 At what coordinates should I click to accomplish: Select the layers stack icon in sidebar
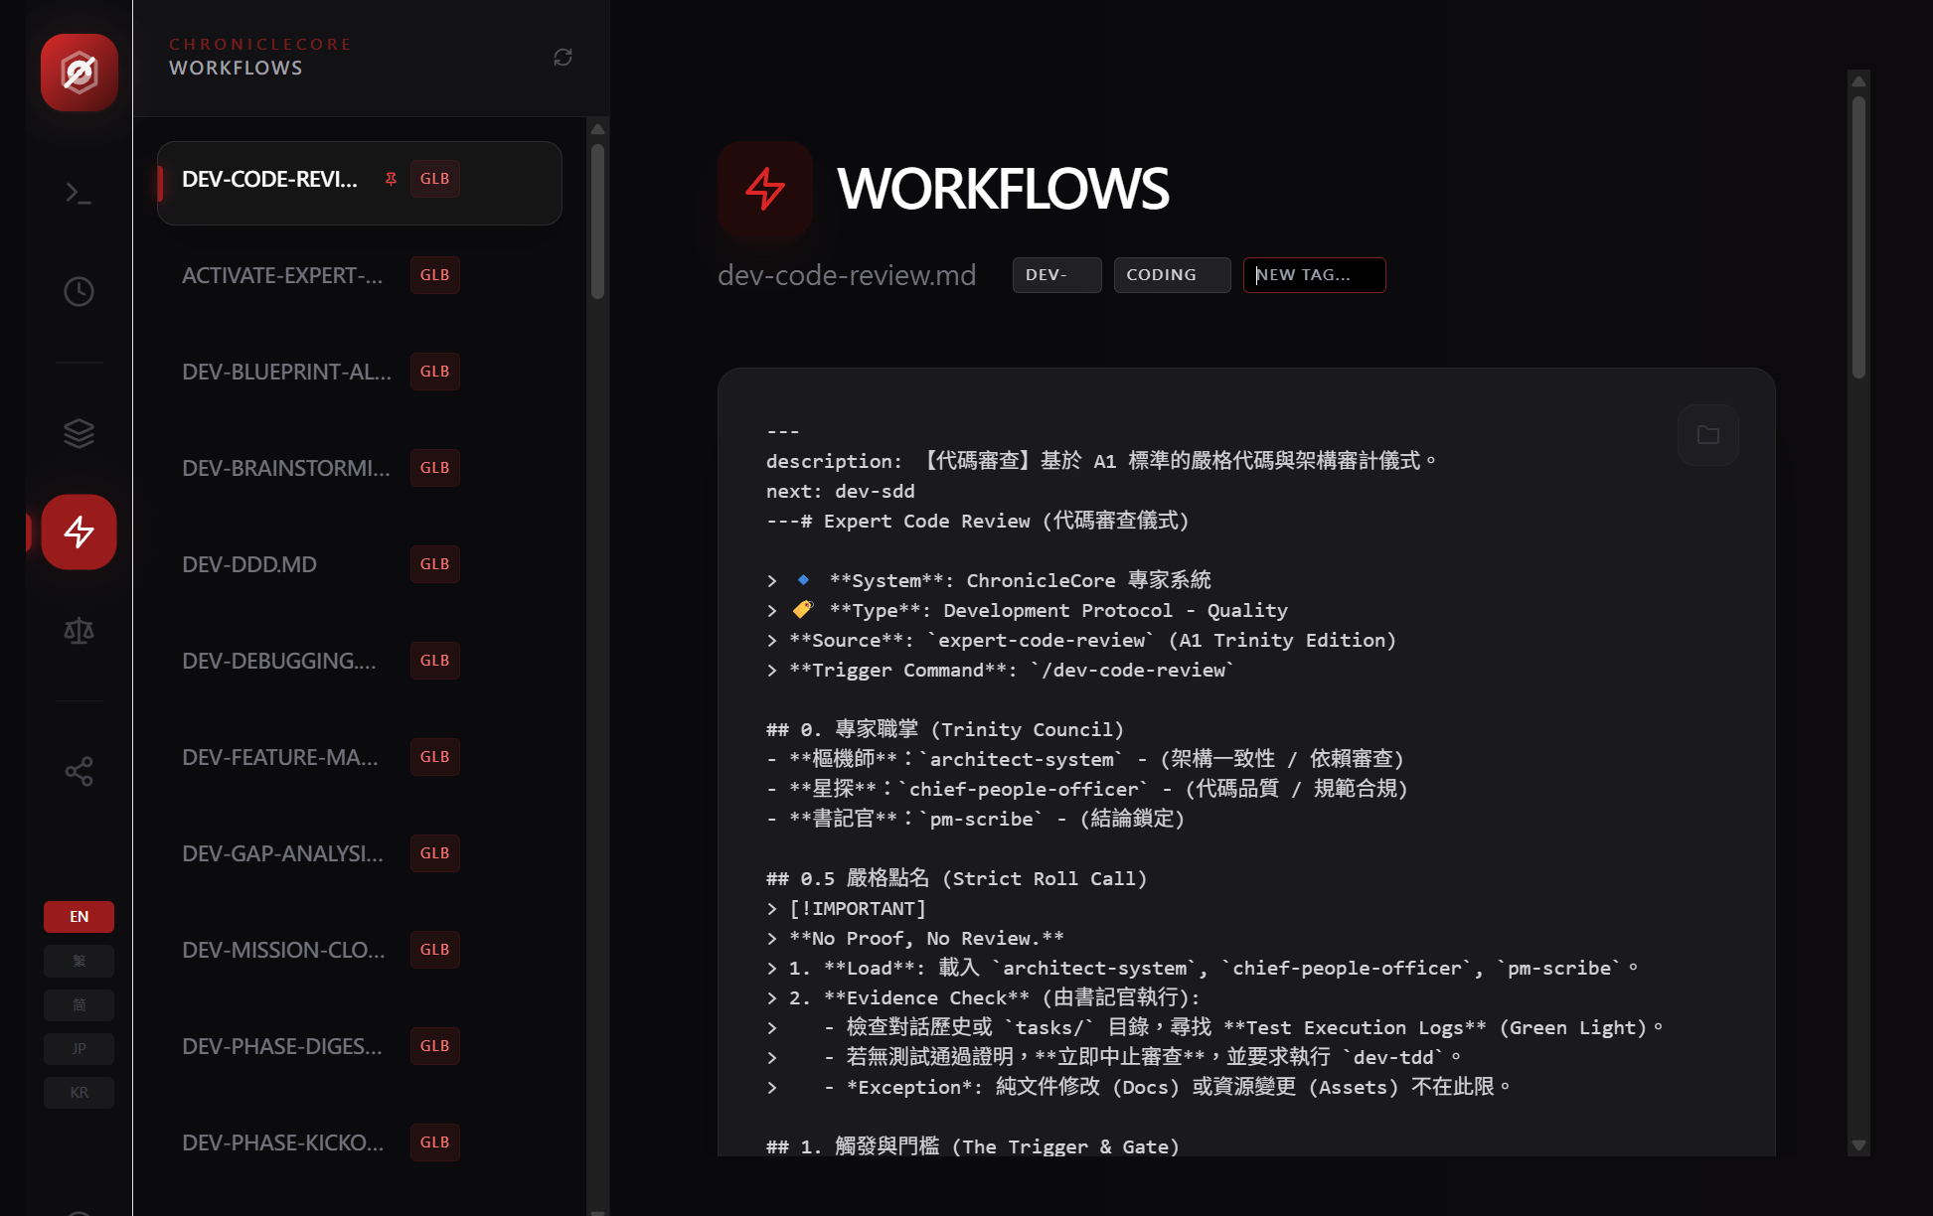pyautogui.click(x=79, y=432)
